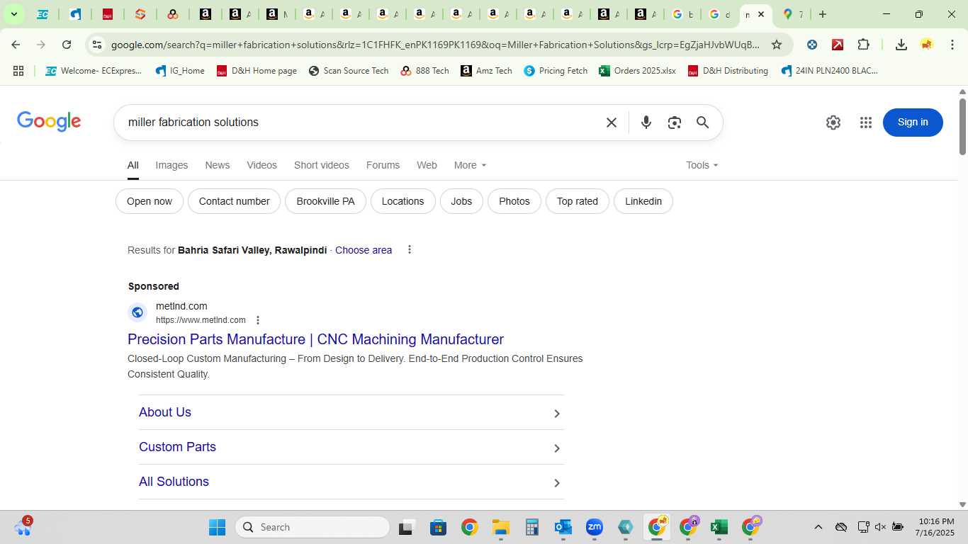
Task: Open Chrome three-dot menu
Action: pyautogui.click(x=952, y=45)
